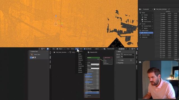This screenshot has width=179, height=100.
Task: Select Control Point domain in spreadsheet
Action: 147,26
